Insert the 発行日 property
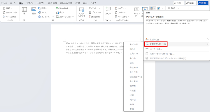Viewport: 210px width, 112px height. [x=134, y=100]
